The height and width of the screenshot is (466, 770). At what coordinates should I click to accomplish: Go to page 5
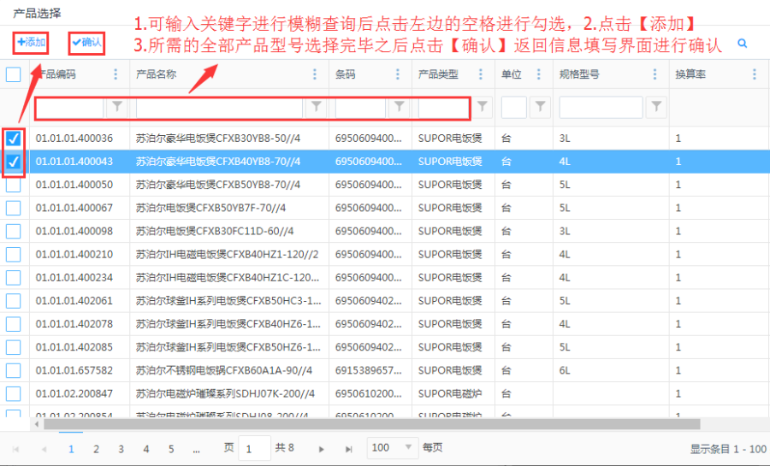point(171,449)
